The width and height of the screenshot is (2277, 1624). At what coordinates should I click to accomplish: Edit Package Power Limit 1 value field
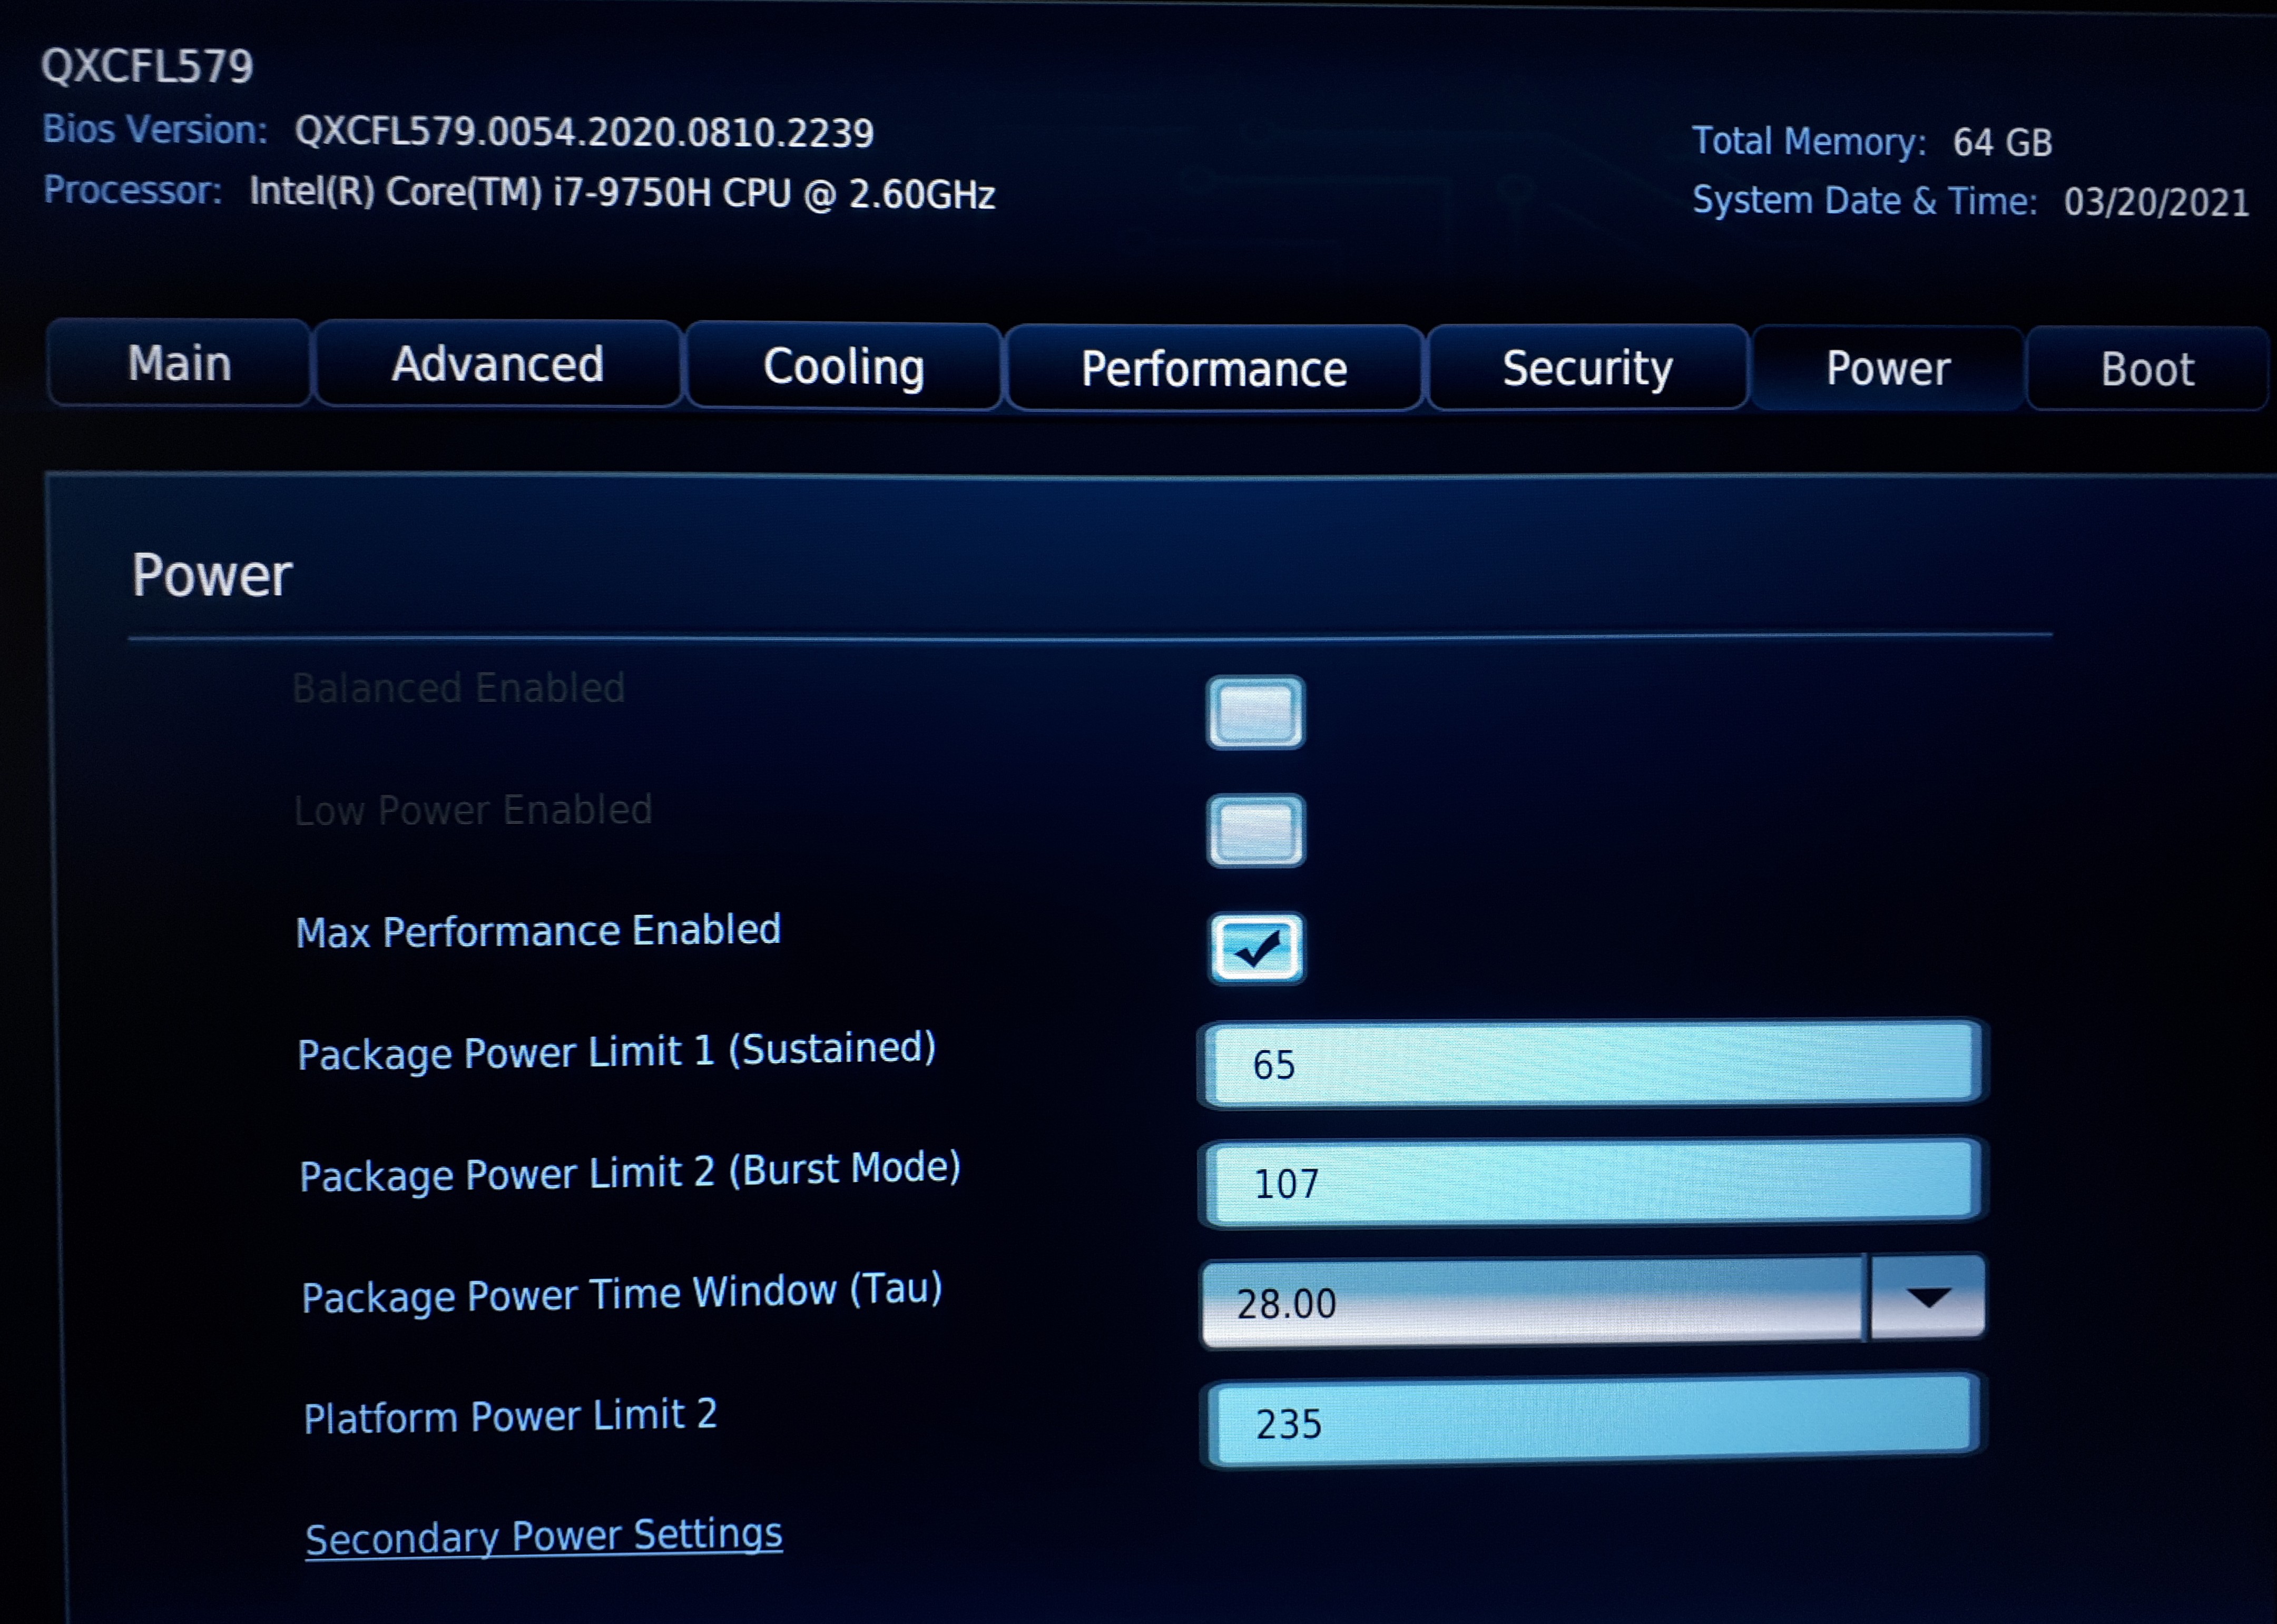[x=1592, y=1063]
